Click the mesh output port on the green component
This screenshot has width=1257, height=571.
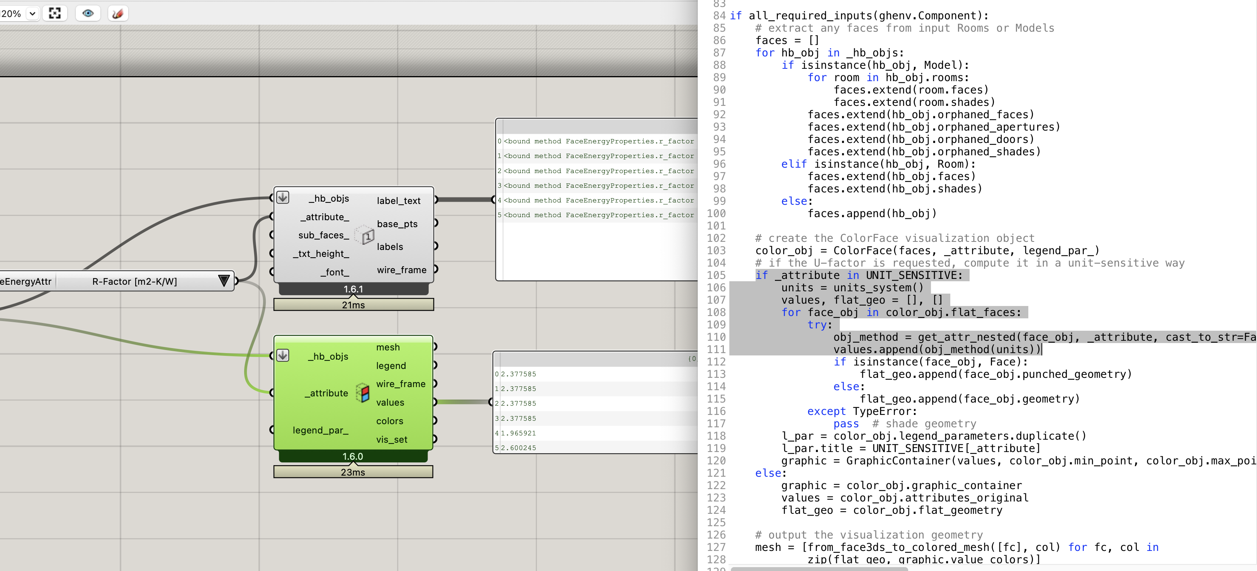click(x=435, y=347)
